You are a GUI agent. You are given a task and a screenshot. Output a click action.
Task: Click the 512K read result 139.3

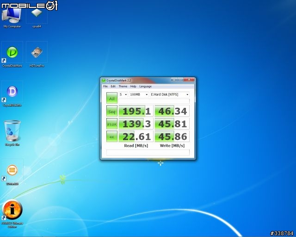[x=136, y=124]
